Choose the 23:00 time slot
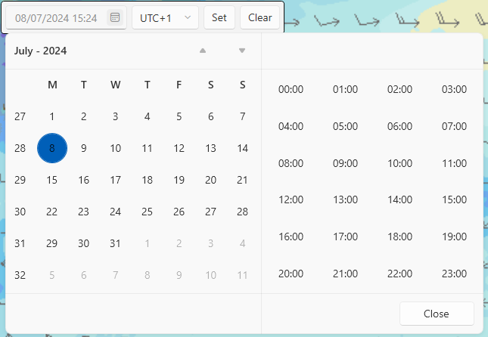 tap(455, 274)
